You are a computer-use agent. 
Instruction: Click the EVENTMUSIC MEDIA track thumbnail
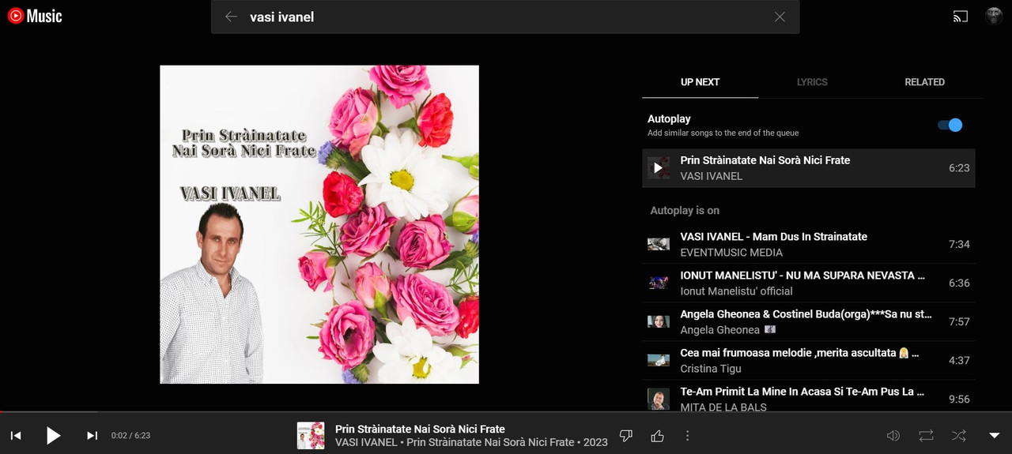658,244
